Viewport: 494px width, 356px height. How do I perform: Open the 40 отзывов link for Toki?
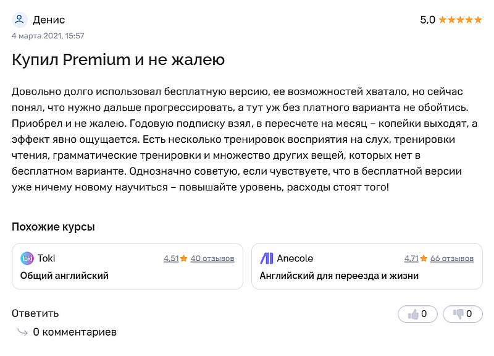[x=213, y=258]
